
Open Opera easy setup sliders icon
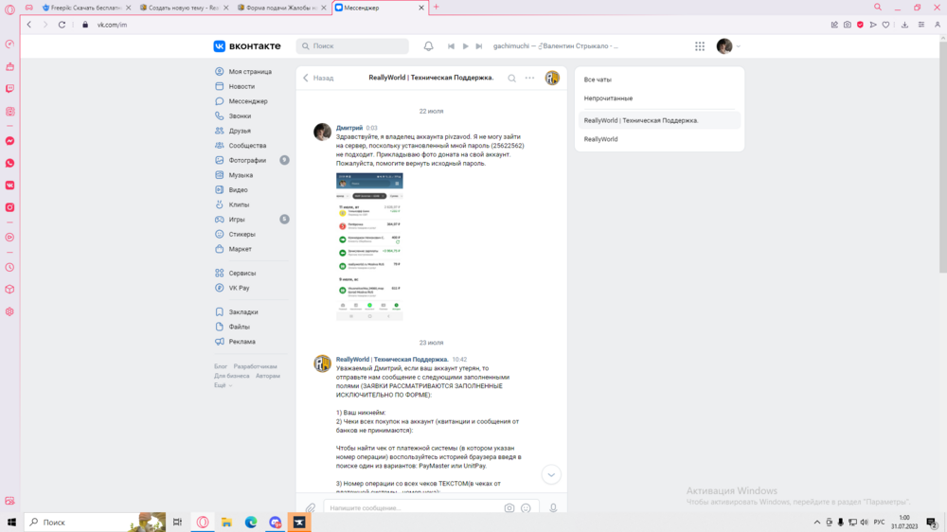pyautogui.click(x=921, y=25)
